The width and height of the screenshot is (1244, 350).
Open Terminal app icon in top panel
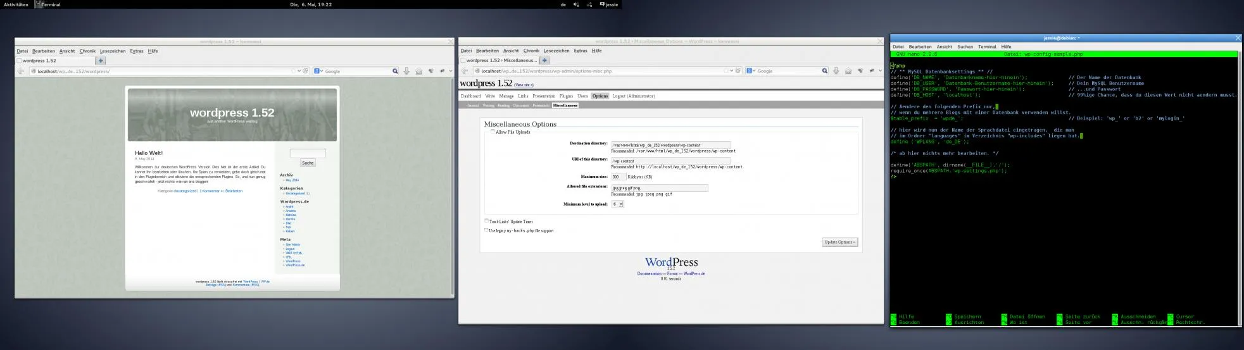point(39,4)
